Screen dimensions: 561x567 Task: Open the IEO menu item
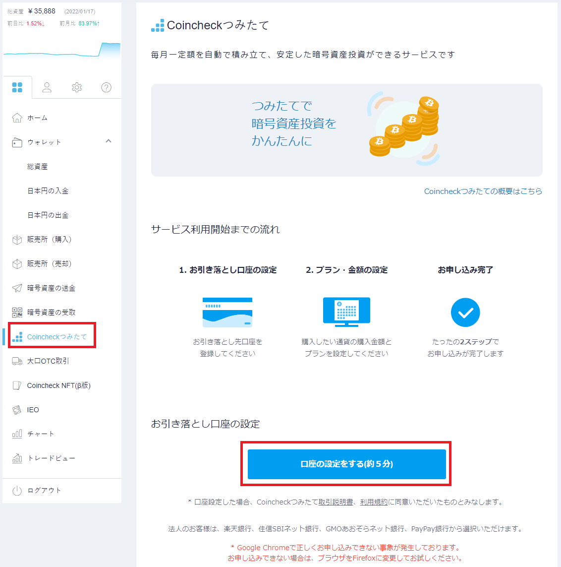coord(33,410)
